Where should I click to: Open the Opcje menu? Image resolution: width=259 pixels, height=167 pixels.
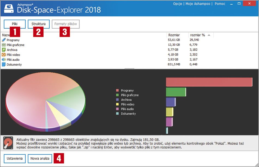(x=177, y=4)
